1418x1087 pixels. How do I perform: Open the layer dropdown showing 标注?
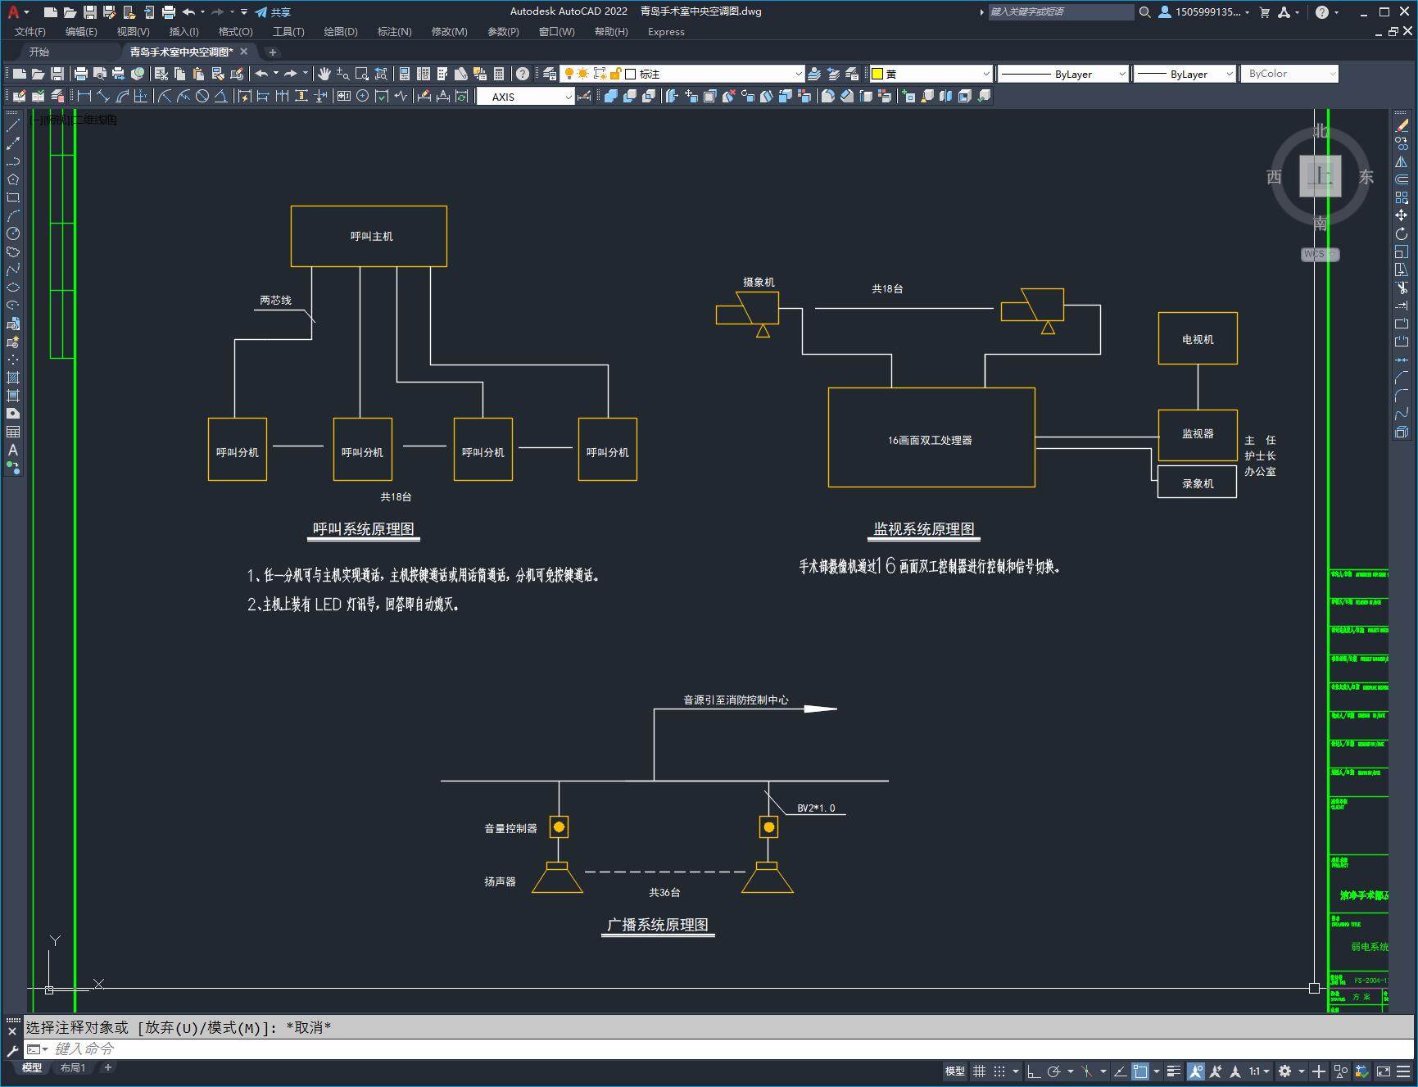(x=682, y=74)
